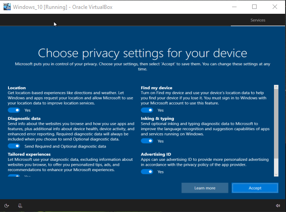Turn off the Advertising ID toggle
Image resolution: width=286 pixels, height=212 pixels.
[147, 172]
